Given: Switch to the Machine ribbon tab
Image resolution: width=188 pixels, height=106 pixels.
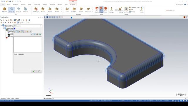Looking at the screenshot, I should pyautogui.click(x=60, y=5).
